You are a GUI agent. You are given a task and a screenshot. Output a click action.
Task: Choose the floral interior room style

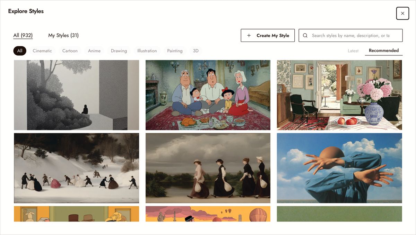339,95
